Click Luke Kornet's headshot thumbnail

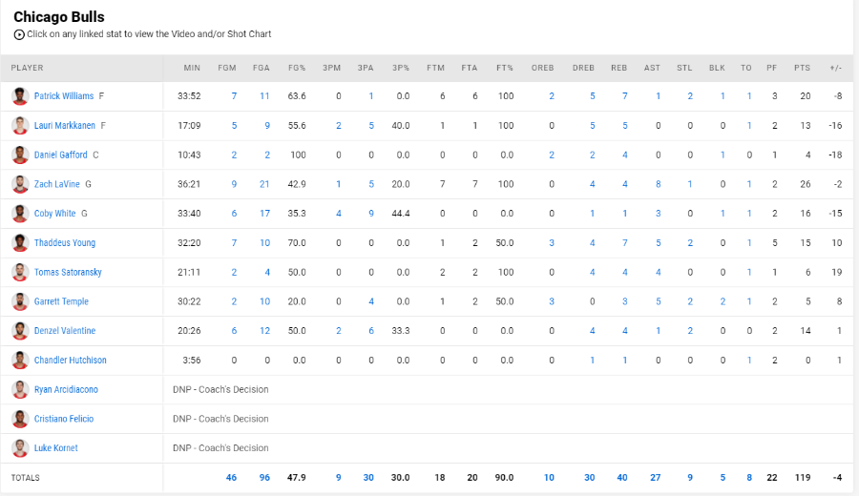tap(20, 447)
